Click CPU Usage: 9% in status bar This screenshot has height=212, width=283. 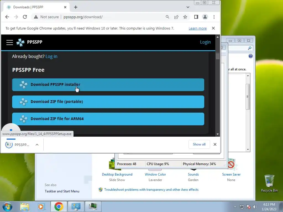point(158,164)
